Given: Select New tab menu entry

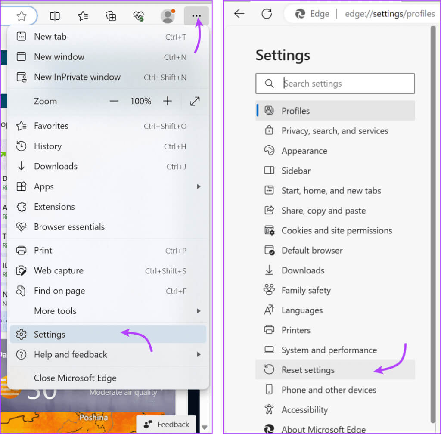Looking at the screenshot, I should (x=108, y=37).
